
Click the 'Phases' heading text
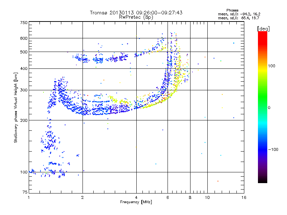coord(232,10)
